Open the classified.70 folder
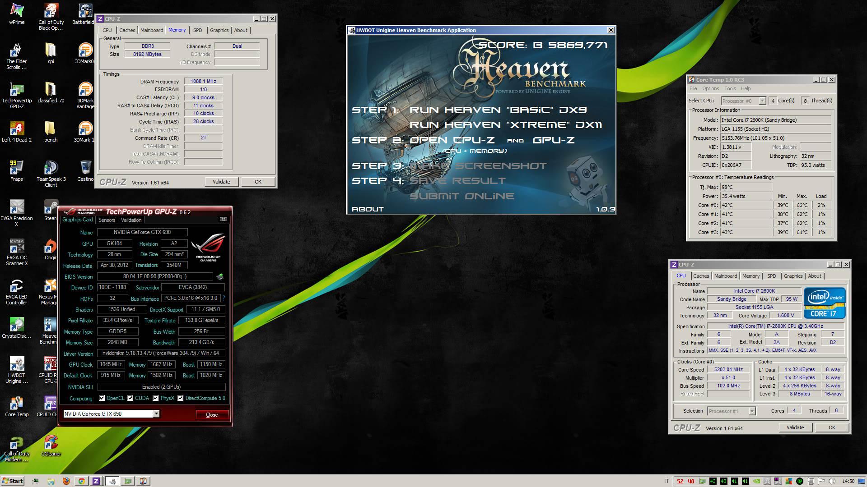 click(51, 93)
